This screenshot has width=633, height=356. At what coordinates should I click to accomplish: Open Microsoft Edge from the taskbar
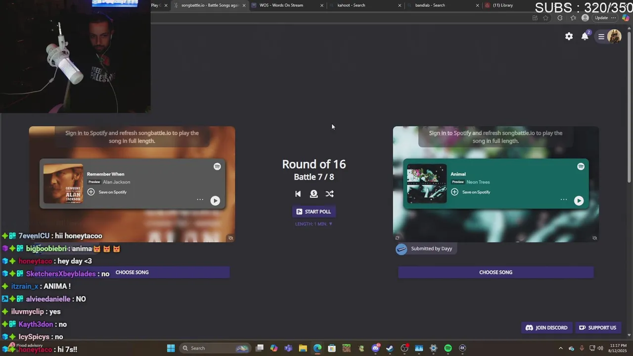pyautogui.click(x=317, y=348)
